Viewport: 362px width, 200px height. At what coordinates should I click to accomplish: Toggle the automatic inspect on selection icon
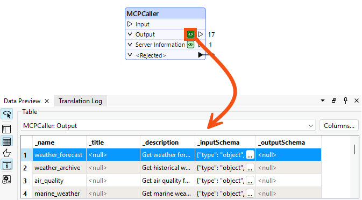(6, 114)
